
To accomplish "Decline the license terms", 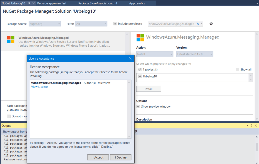I will pos(120,157).
